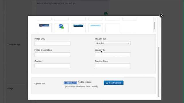Click the Caption Class input field
The image size is (184, 103).
(113, 66)
